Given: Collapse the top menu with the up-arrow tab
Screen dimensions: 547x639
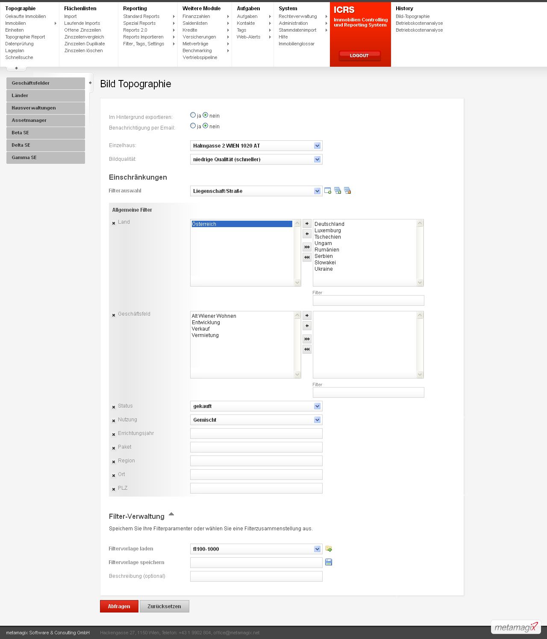Looking at the screenshot, I should point(16,68).
